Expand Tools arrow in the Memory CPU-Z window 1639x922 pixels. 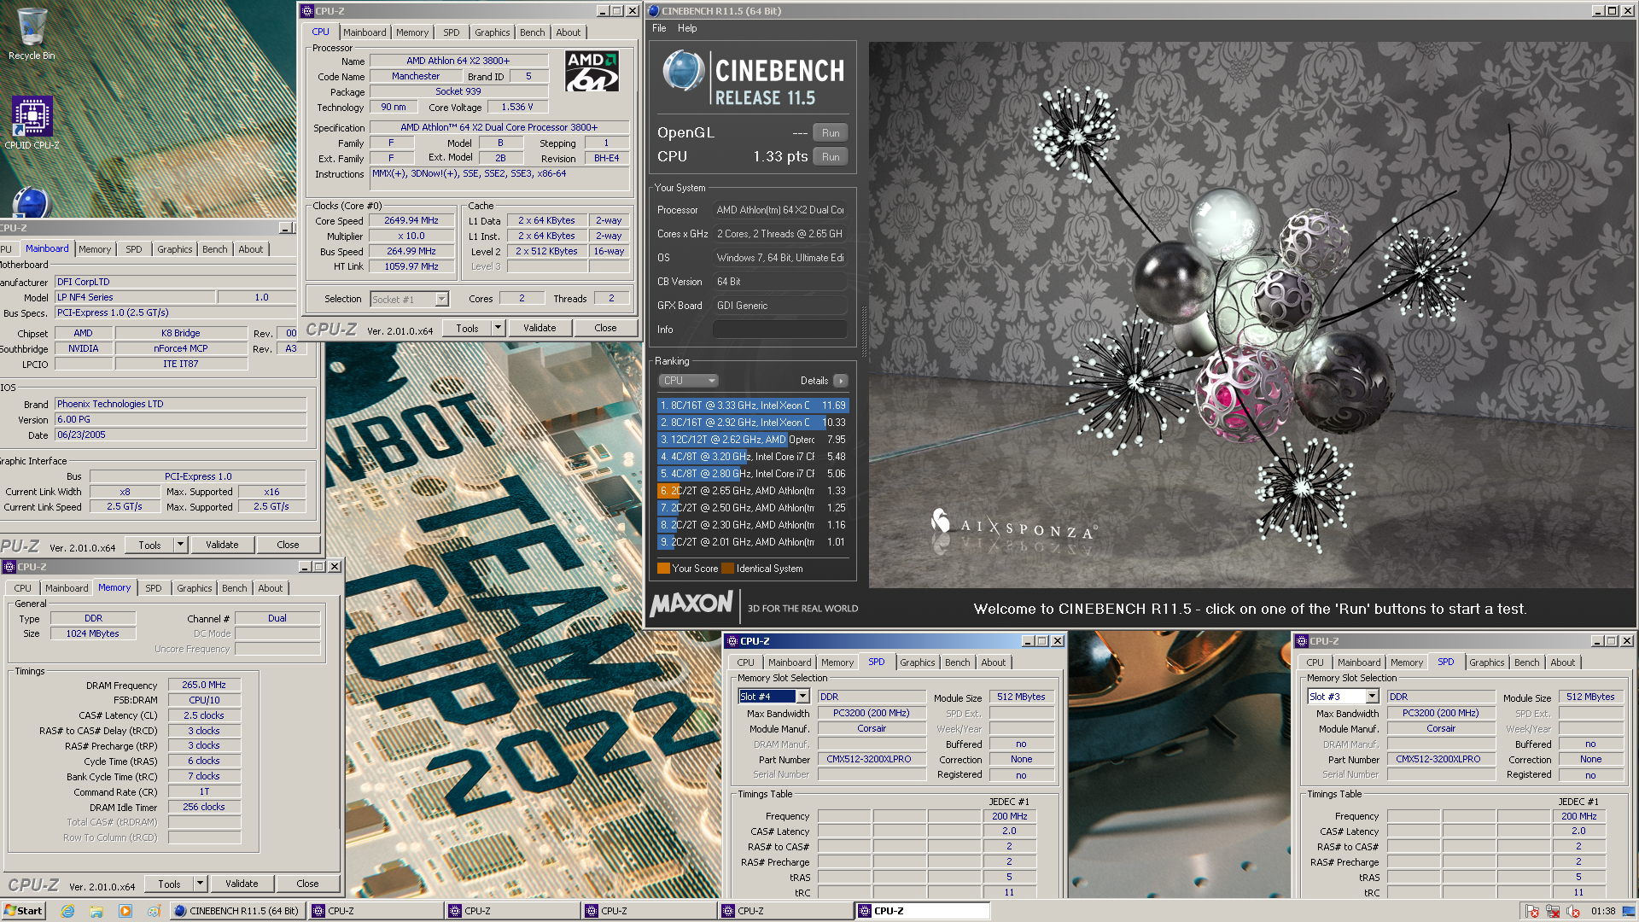(200, 884)
